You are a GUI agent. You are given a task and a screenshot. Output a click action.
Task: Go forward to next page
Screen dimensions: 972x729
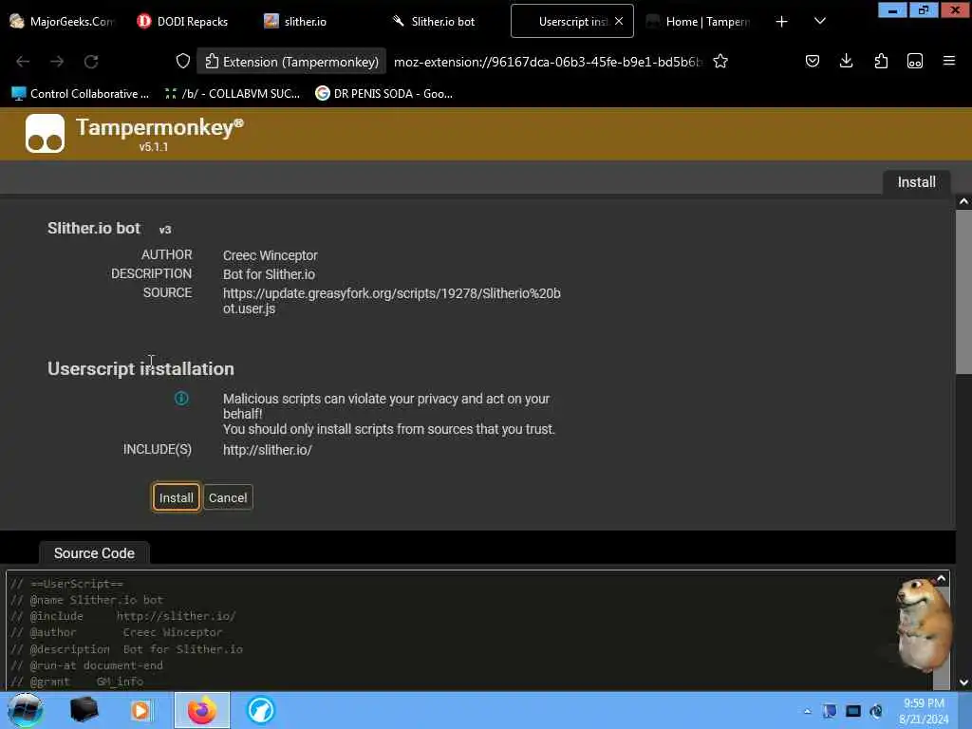click(57, 62)
